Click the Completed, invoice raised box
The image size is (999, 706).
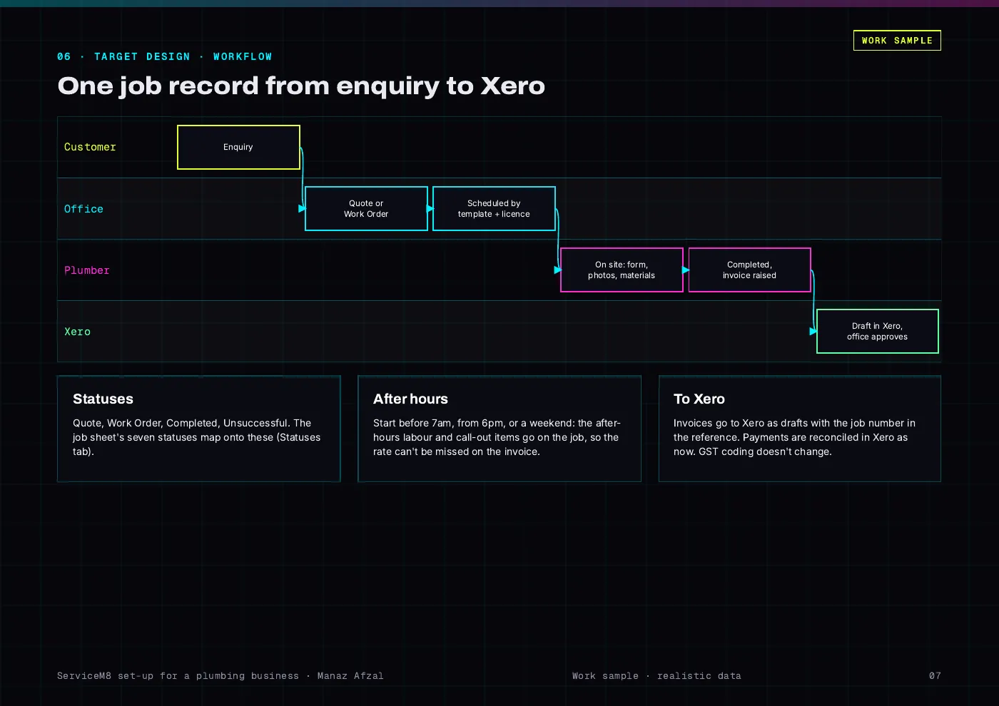point(749,270)
